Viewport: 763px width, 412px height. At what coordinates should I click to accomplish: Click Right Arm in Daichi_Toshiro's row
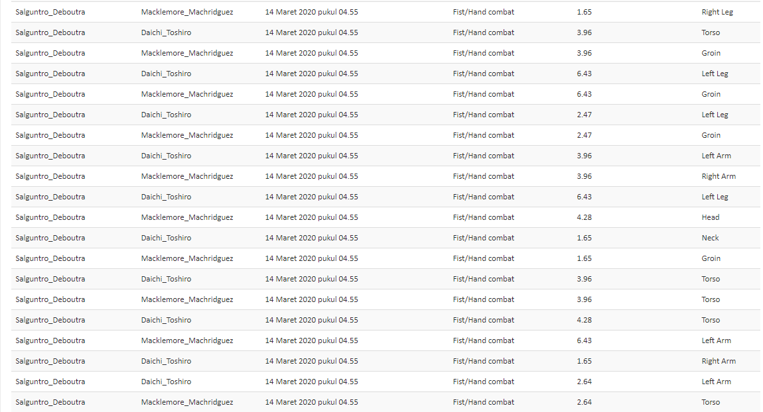pos(719,361)
